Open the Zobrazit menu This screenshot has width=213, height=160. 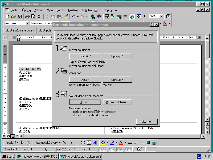39,10
